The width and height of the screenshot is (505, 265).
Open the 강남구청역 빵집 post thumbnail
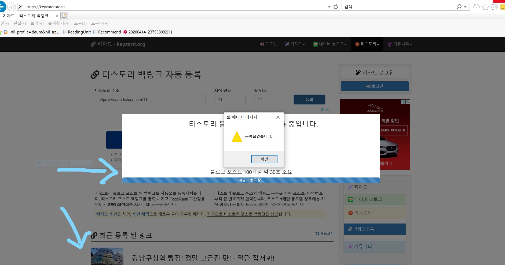point(107,256)
